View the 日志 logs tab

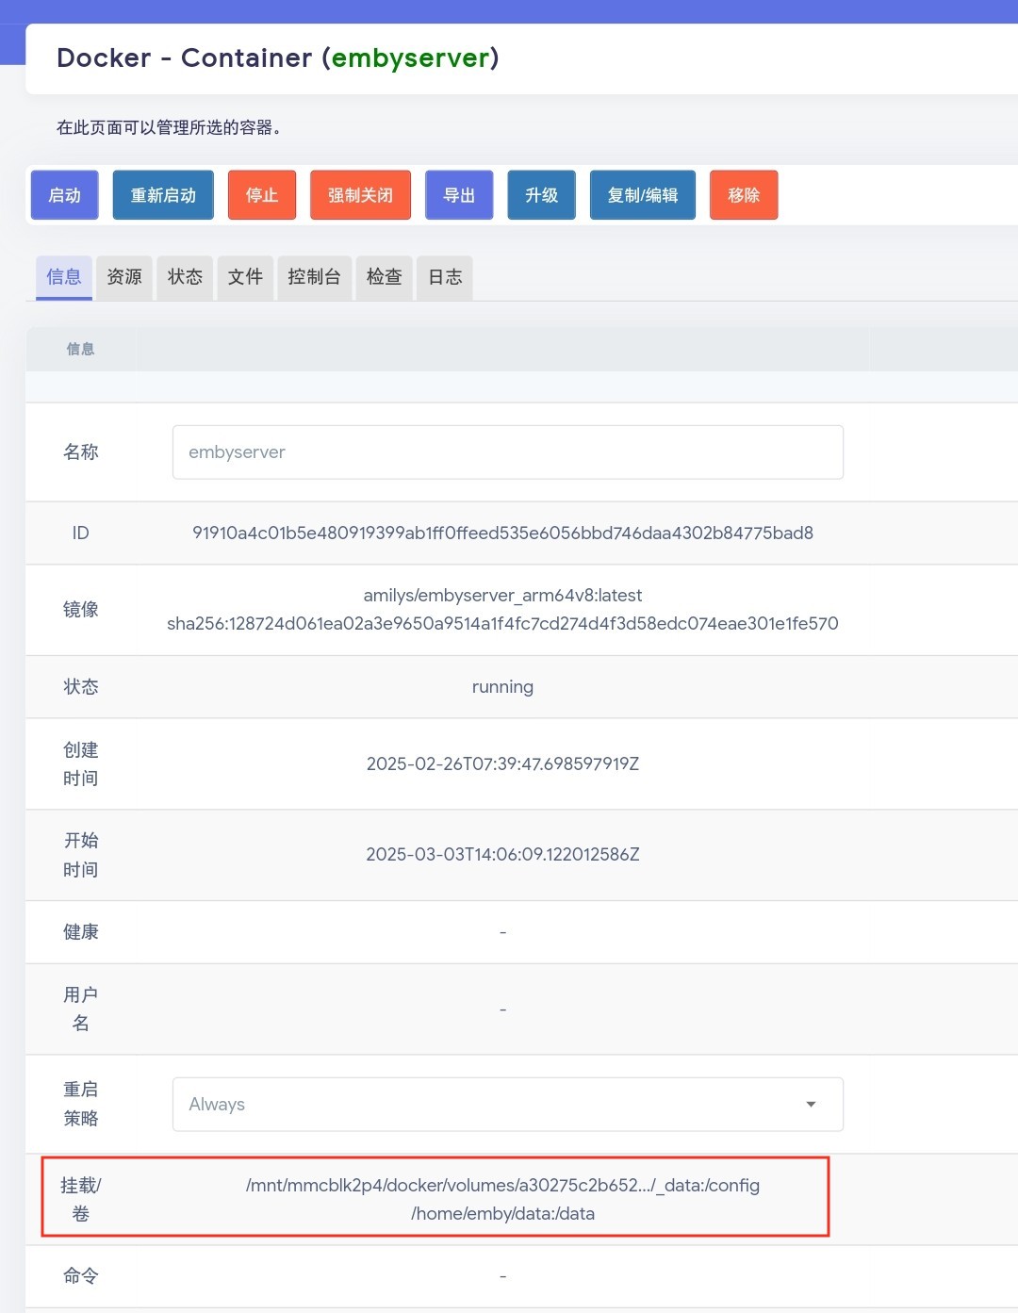click(x=445, y=277)
